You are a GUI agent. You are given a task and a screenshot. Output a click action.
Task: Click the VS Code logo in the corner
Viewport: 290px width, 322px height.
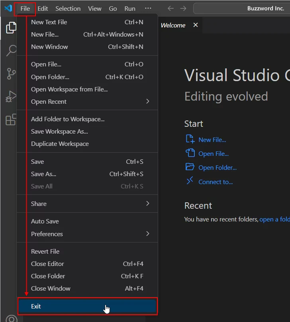(x=8, y=8)
